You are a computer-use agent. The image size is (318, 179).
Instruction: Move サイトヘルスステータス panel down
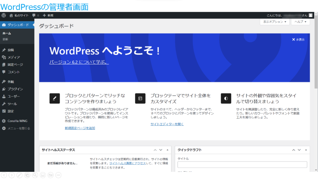pyautogui.click(x=161, y=150)
